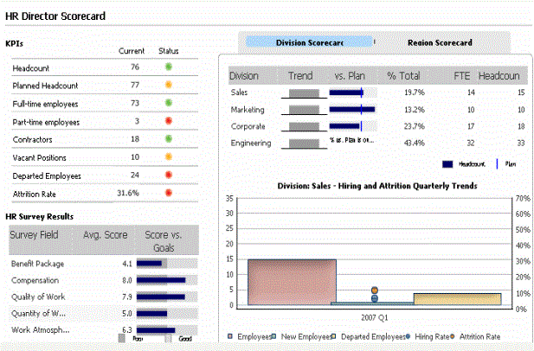Click the Part-time employees red status icon

pos(169,122)
